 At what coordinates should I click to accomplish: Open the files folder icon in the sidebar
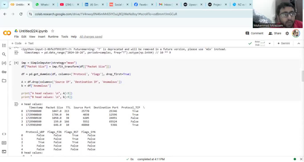point(4,81)
